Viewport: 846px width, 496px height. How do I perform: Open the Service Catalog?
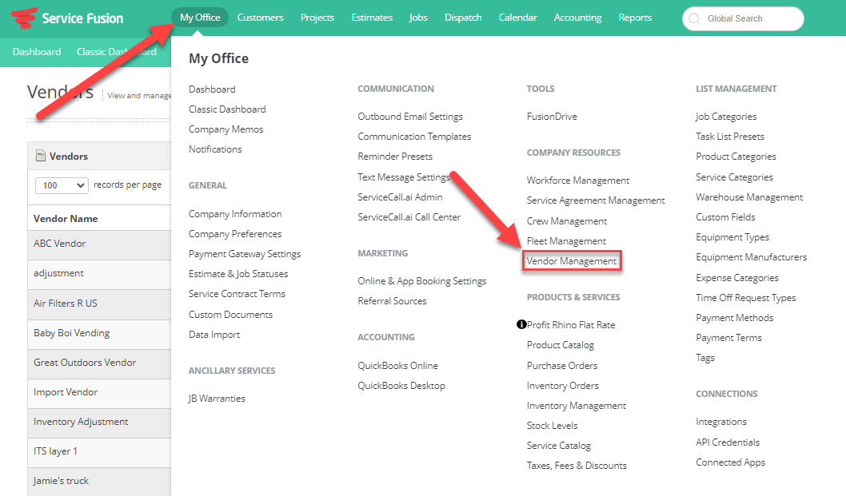558,446
